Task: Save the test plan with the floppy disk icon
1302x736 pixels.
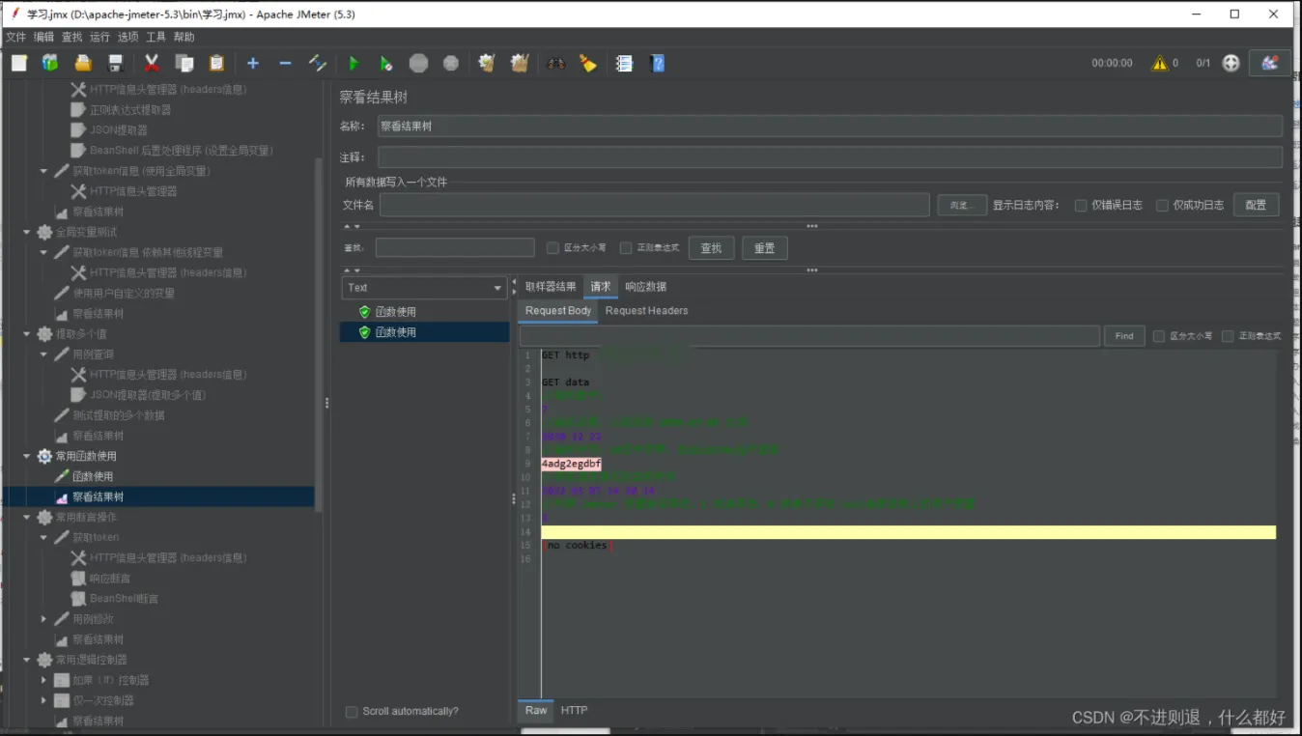Action: (x=116, y=63)
